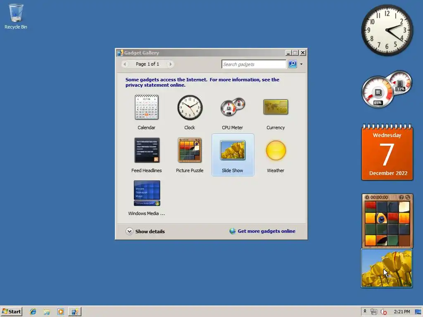Click the desktop analog Clock gadget
Viewport: 423px width, 317px height.
coord(387,30)
